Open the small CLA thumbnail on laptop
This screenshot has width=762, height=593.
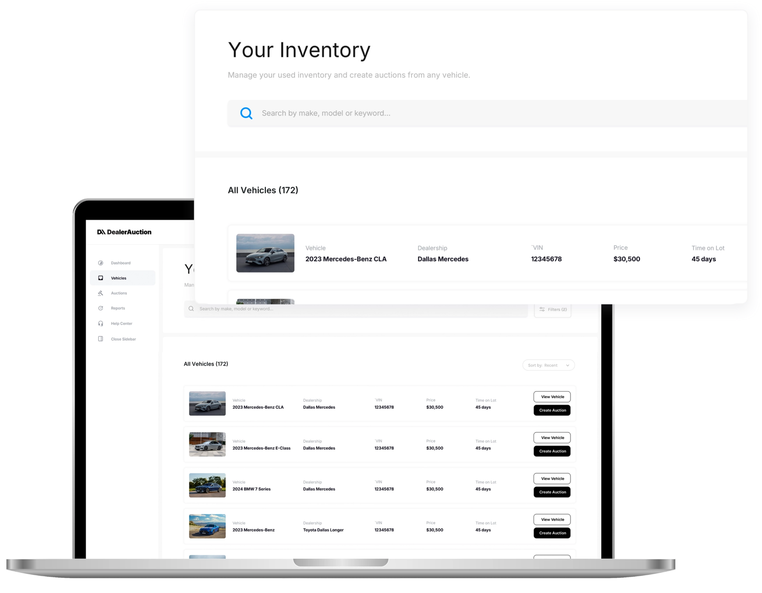[x=207, y=403]
